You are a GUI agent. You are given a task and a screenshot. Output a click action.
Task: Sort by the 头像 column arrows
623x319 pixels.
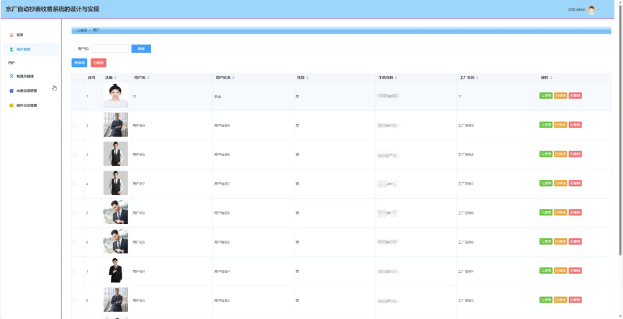tap(115, 78)
